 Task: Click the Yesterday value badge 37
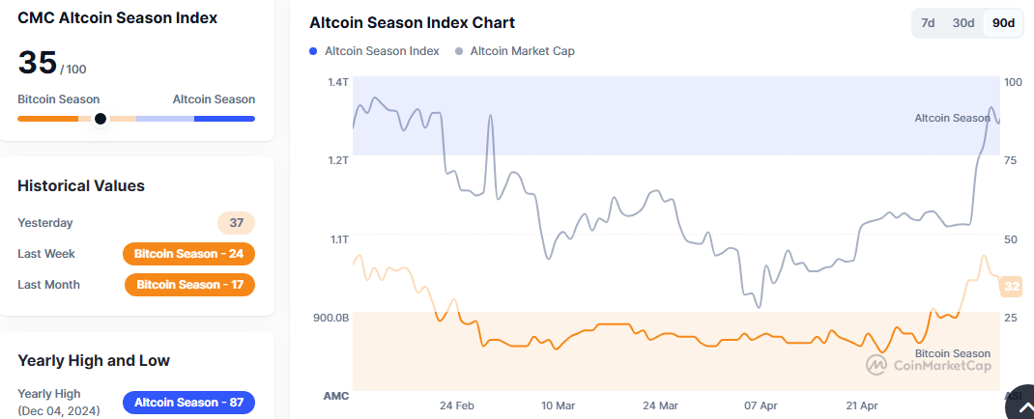pyautogui.click(x=236, y=223)
